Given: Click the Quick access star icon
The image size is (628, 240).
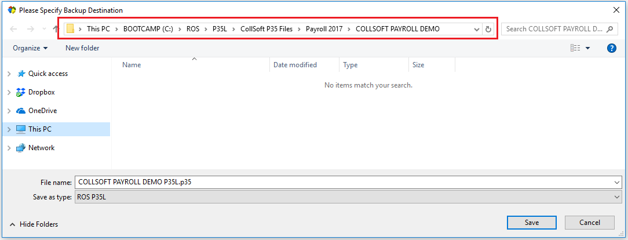Looking at the screenshot, I should (21, 74).
